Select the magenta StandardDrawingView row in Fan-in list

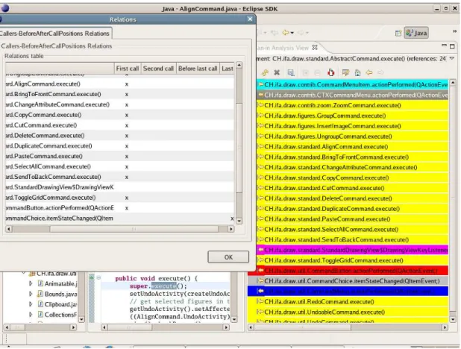[x=352, y=250]
